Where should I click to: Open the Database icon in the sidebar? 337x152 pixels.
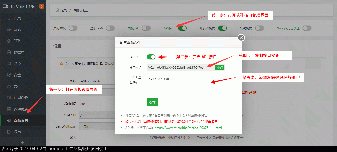[x=9, y=52]
